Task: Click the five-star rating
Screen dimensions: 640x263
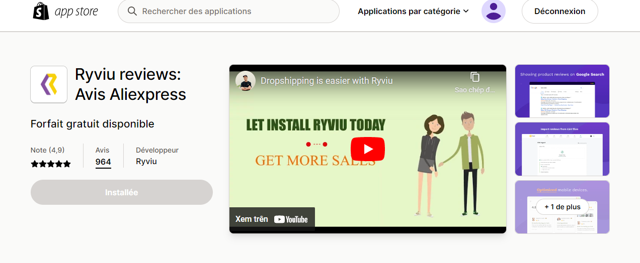Action: coord(51,164)
